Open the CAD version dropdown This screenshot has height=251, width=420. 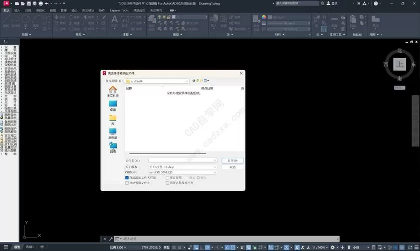click(215, 172)
